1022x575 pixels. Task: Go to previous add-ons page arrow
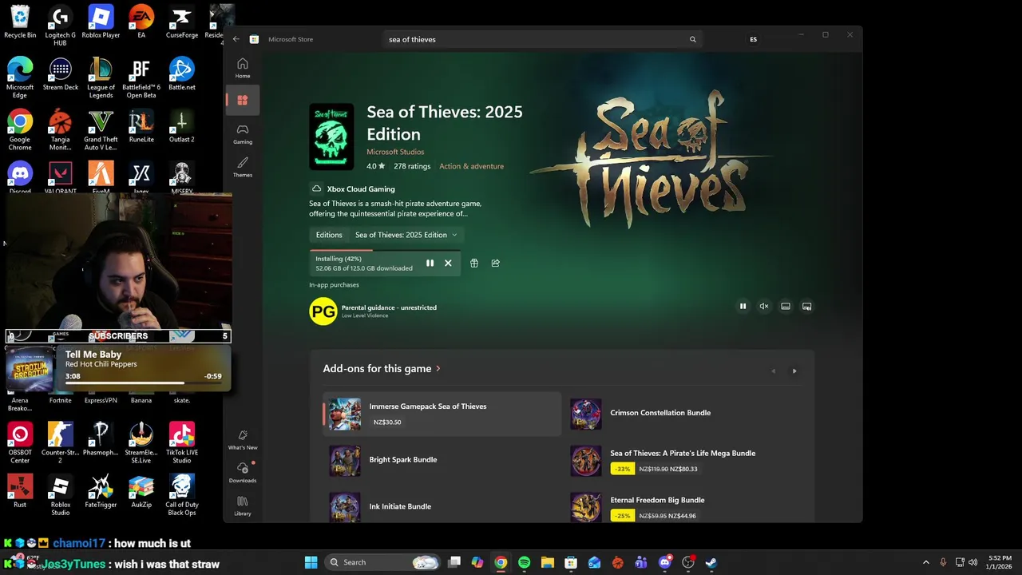point(773,371)
